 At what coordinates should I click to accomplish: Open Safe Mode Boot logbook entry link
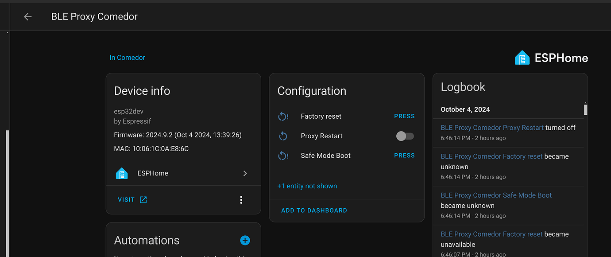click(x=496, y=195)
